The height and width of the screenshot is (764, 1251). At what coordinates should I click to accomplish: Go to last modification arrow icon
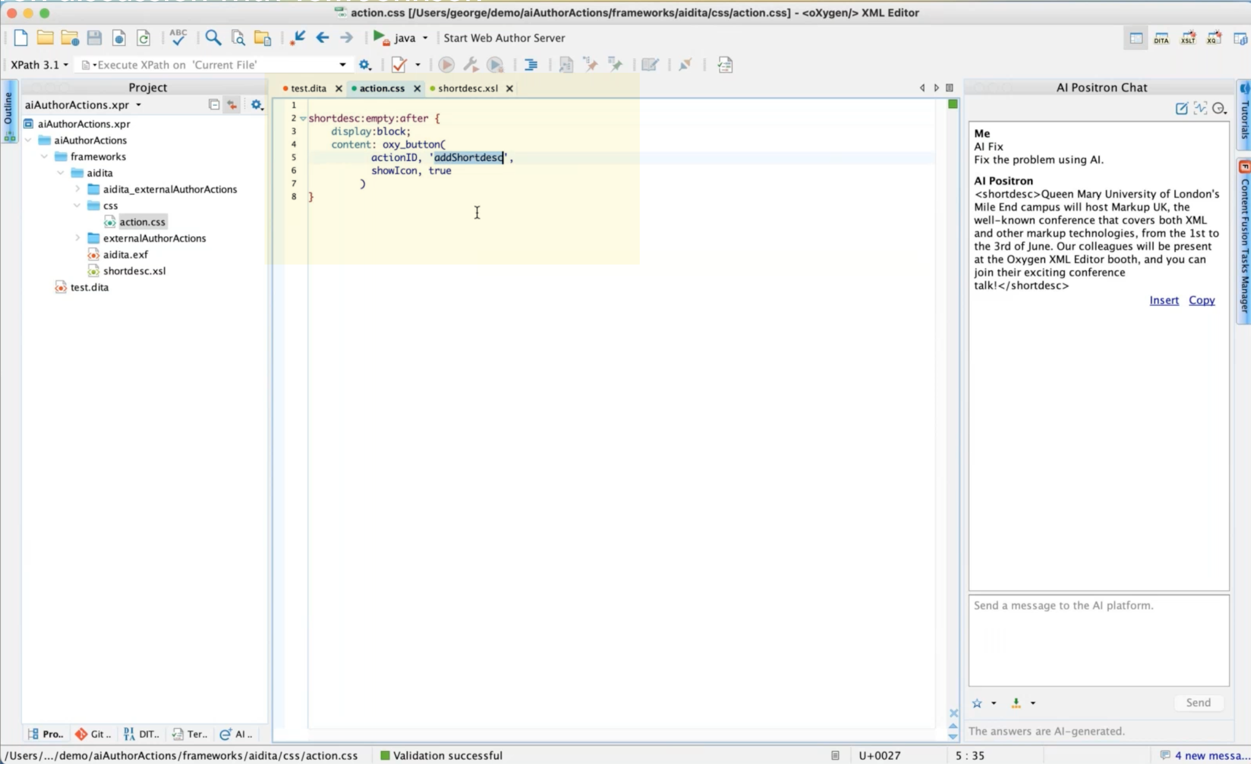(x=298, y=38)
